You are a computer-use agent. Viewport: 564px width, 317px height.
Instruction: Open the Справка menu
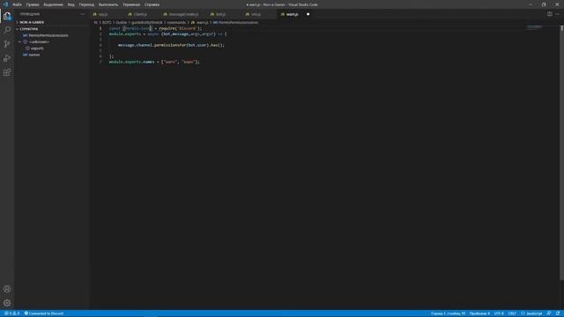(152, 4)
